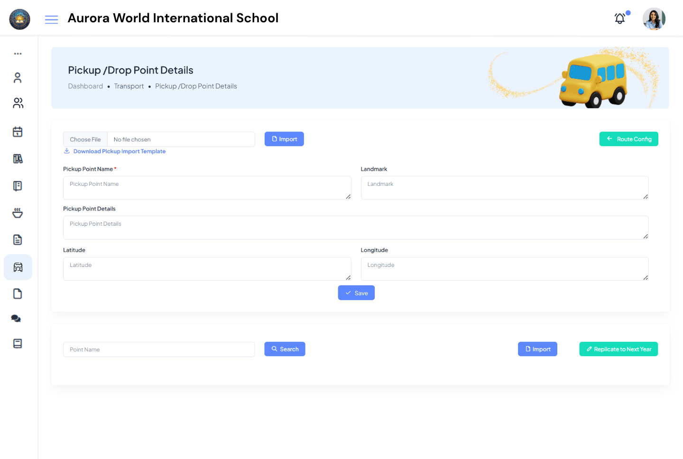Open the cafeteria/meals section from the sidebar

(x=18, y=212)
